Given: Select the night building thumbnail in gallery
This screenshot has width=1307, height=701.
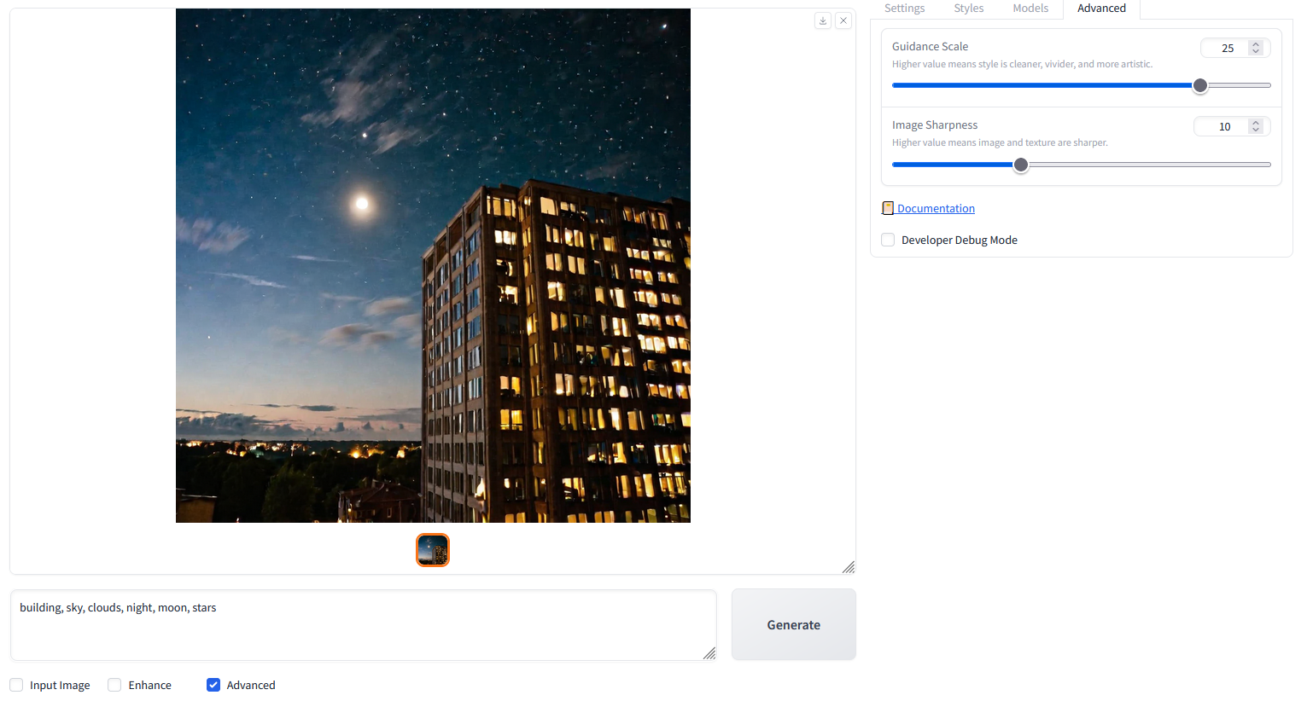Looking at the screenshot, I should pos(433,550).
